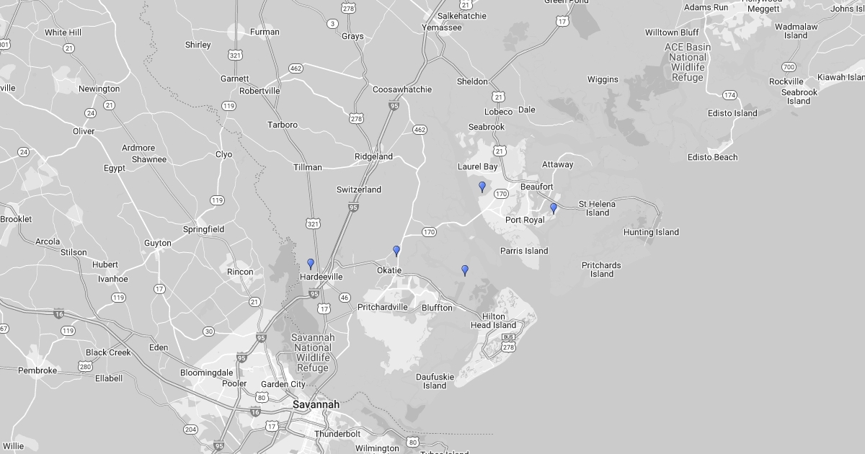The height and width of the screenshot is (454, 865).
Task: Click the Hilton Head Island label
Action: [x=494, y=321]
